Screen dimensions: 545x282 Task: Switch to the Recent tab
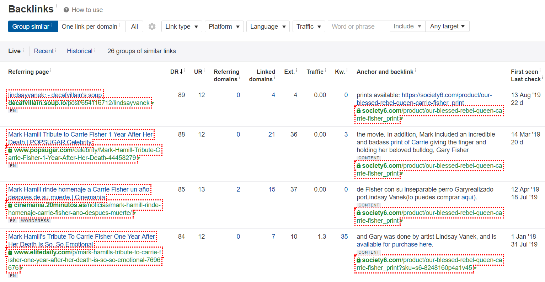44,51
